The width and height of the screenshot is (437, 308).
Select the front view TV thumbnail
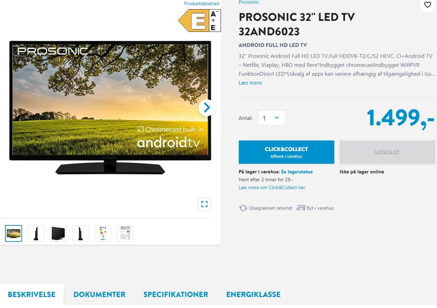tap(14, 233)
